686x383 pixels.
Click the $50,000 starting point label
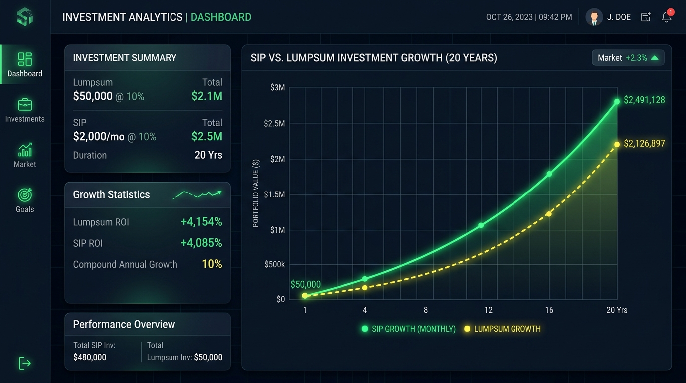coord(306,284)
